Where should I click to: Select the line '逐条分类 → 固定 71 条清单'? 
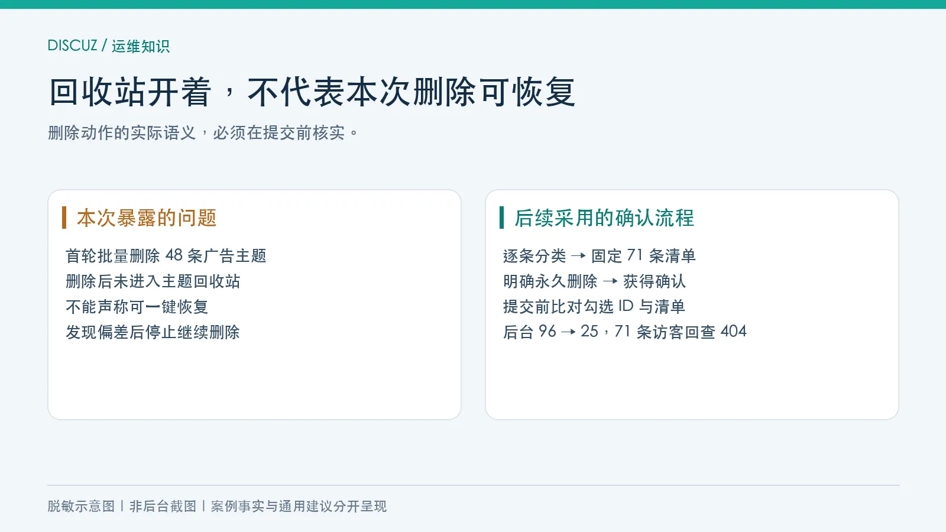coord(600,255)
